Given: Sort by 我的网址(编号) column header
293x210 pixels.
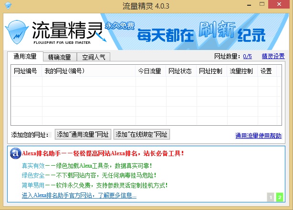Looking at the screenshot, I should tap(89, 71).
